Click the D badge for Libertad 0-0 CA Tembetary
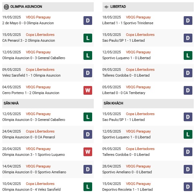194x194 pixels. click(188, 90)
